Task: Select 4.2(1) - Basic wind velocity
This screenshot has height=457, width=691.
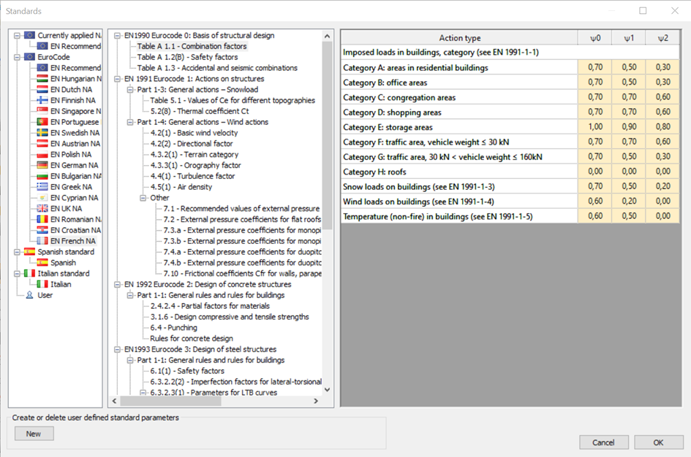Action: [x=194, y=133]
